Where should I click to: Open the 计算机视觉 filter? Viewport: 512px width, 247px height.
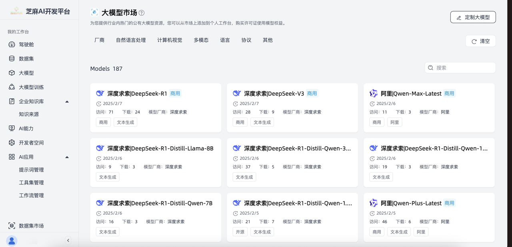click(x=170, y=40)
